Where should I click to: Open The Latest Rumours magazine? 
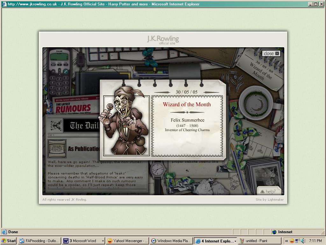coord(76,105)
